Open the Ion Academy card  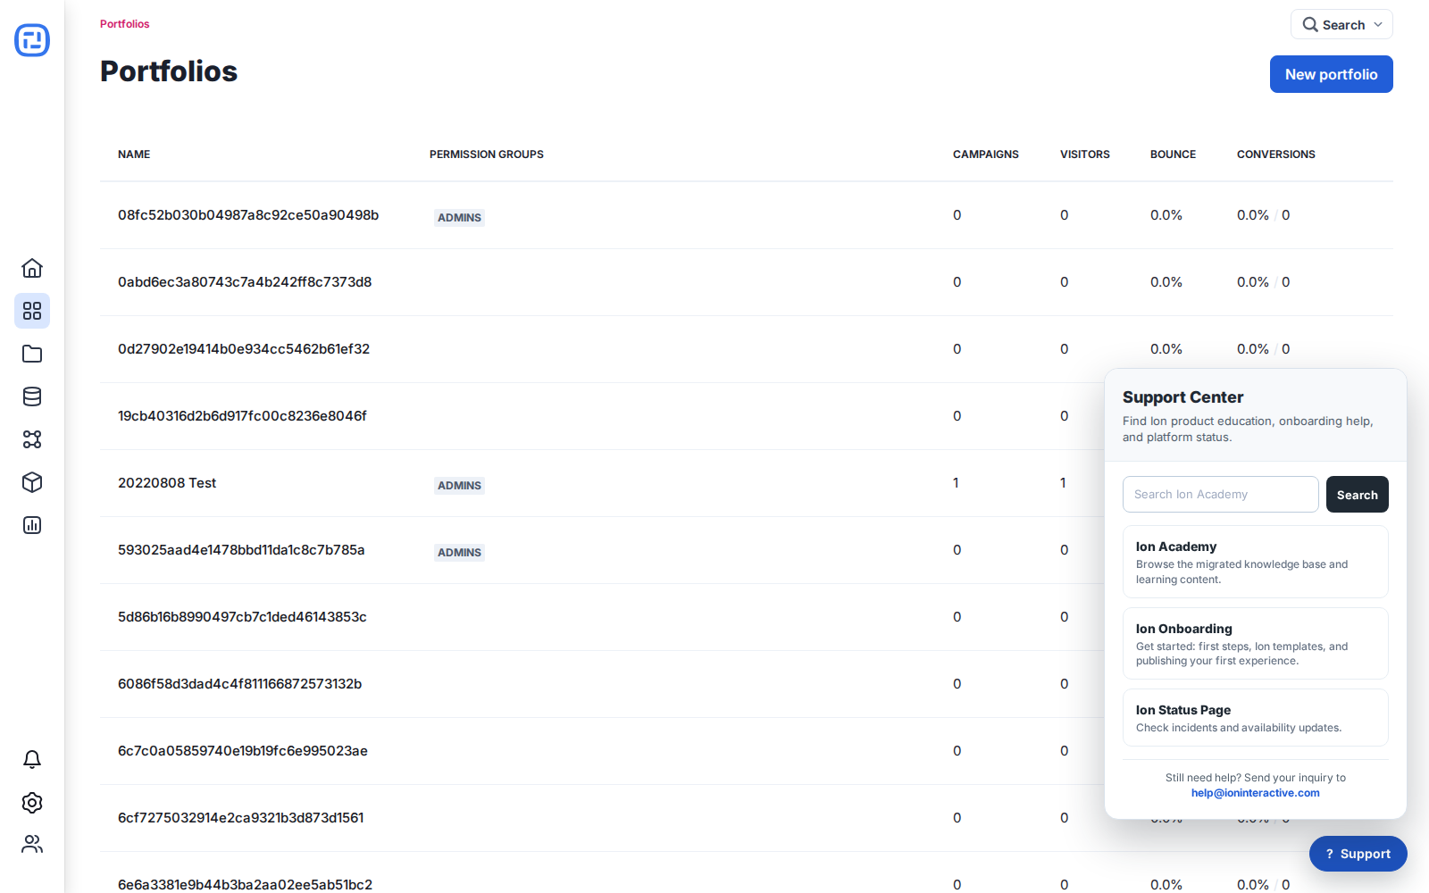point(1255,562)
